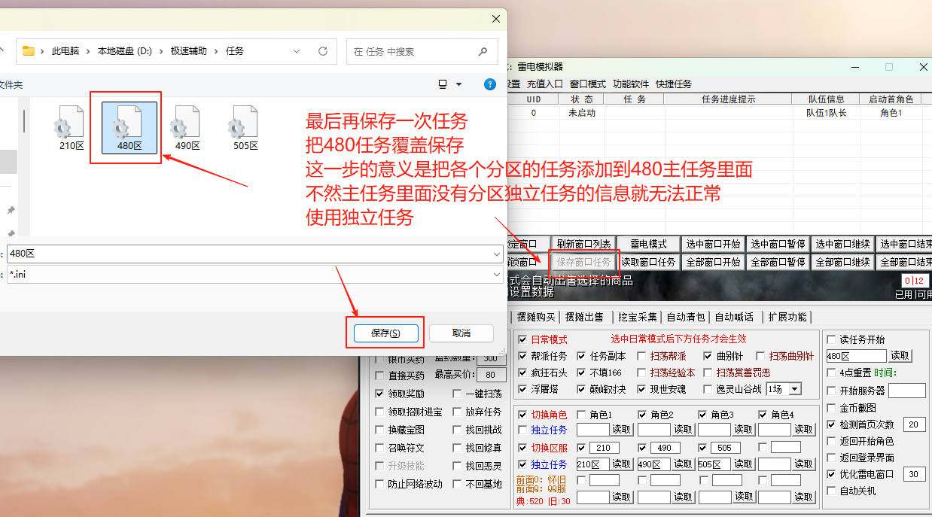Open the 充值入口 menu

coord(544,84)
